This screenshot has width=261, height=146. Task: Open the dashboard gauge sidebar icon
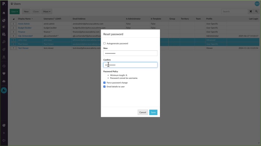4,81
